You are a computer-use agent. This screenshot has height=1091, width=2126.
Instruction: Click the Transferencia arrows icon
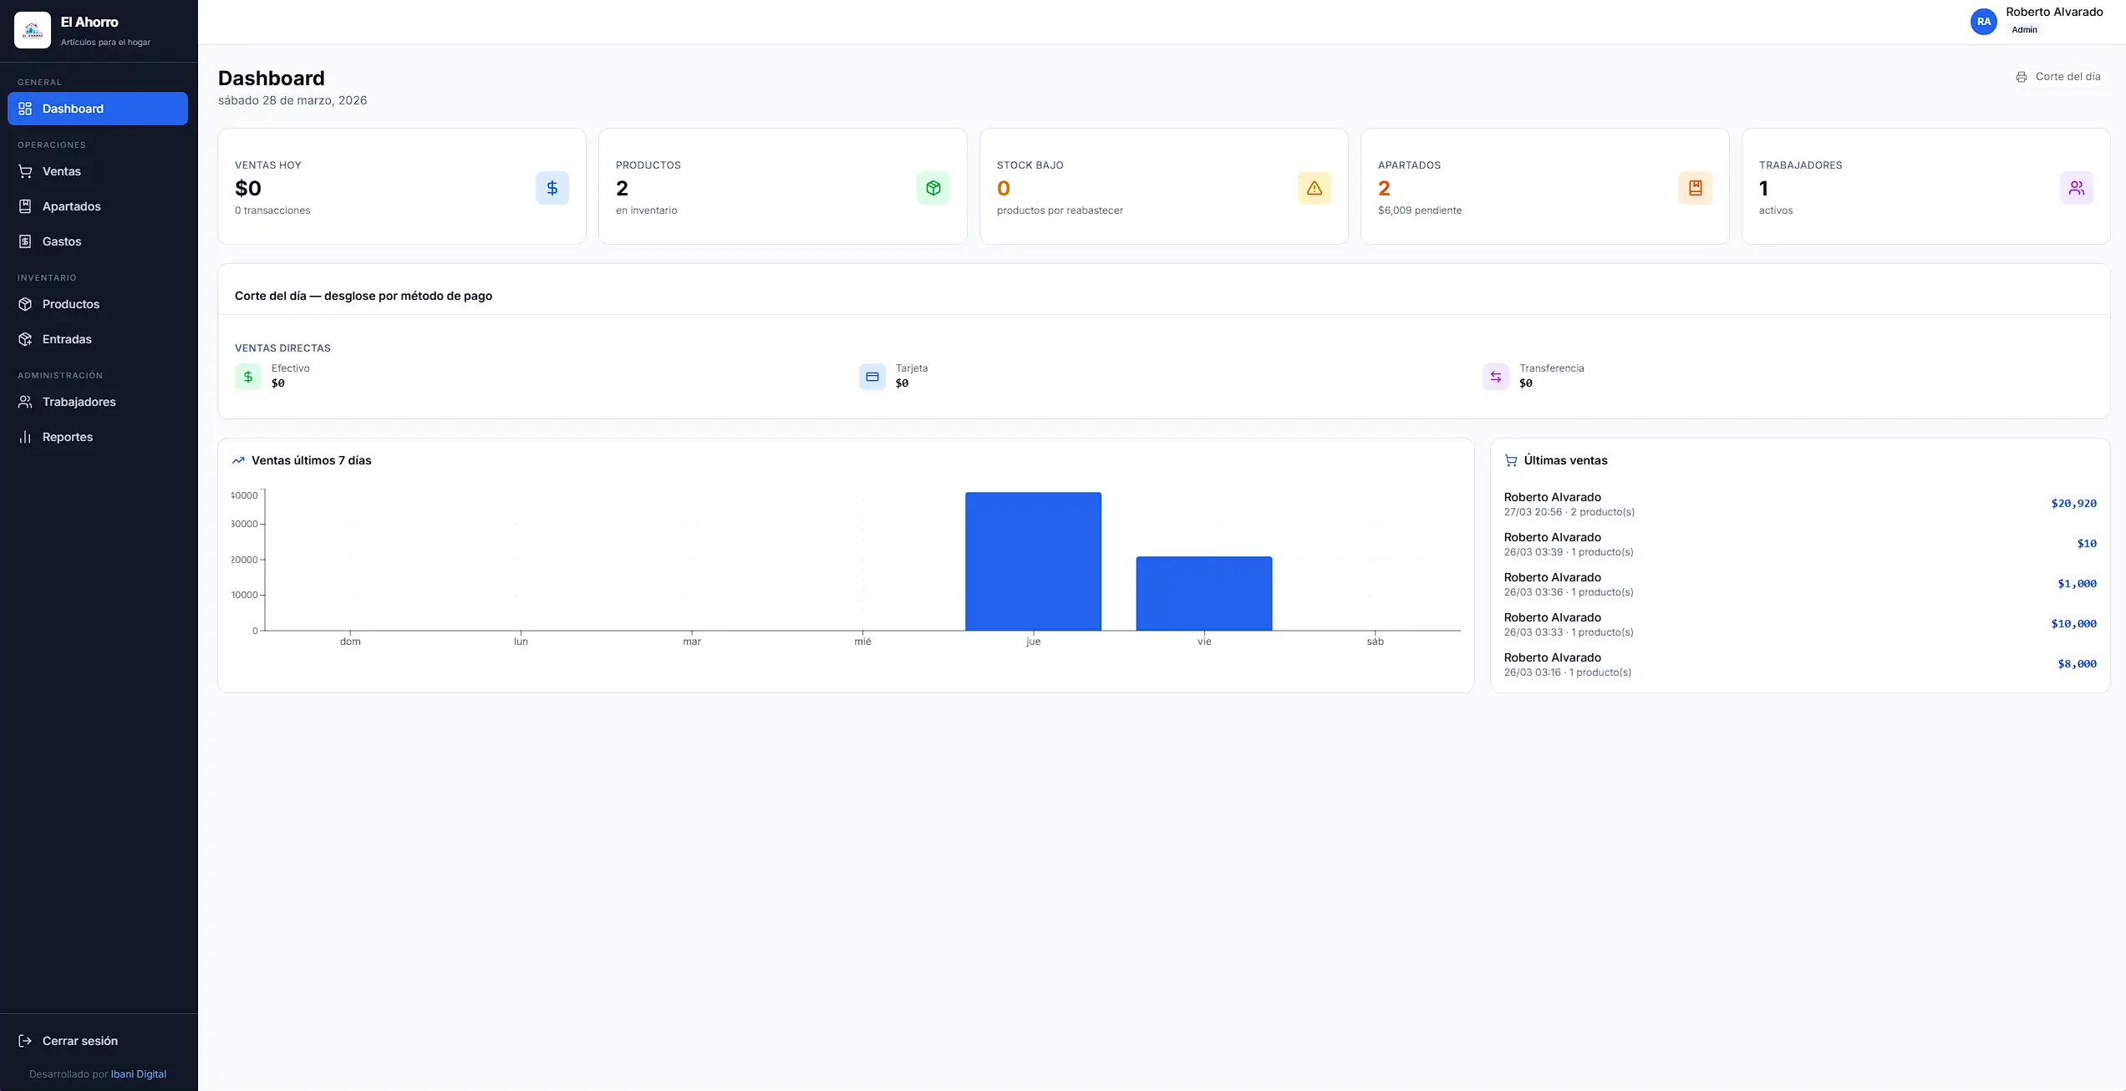click(1495, 377)
